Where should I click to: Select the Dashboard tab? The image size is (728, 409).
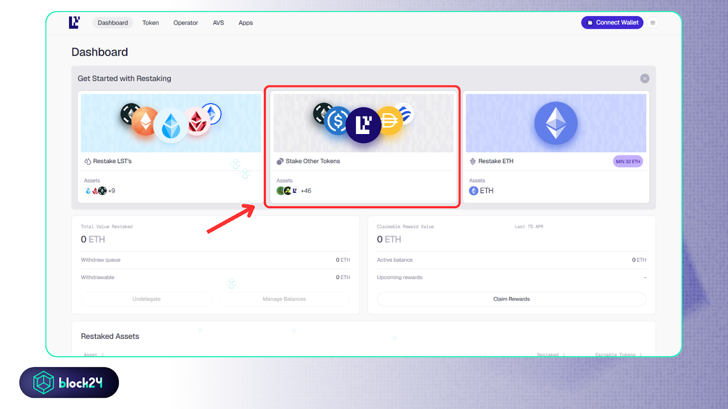point(113,23)
